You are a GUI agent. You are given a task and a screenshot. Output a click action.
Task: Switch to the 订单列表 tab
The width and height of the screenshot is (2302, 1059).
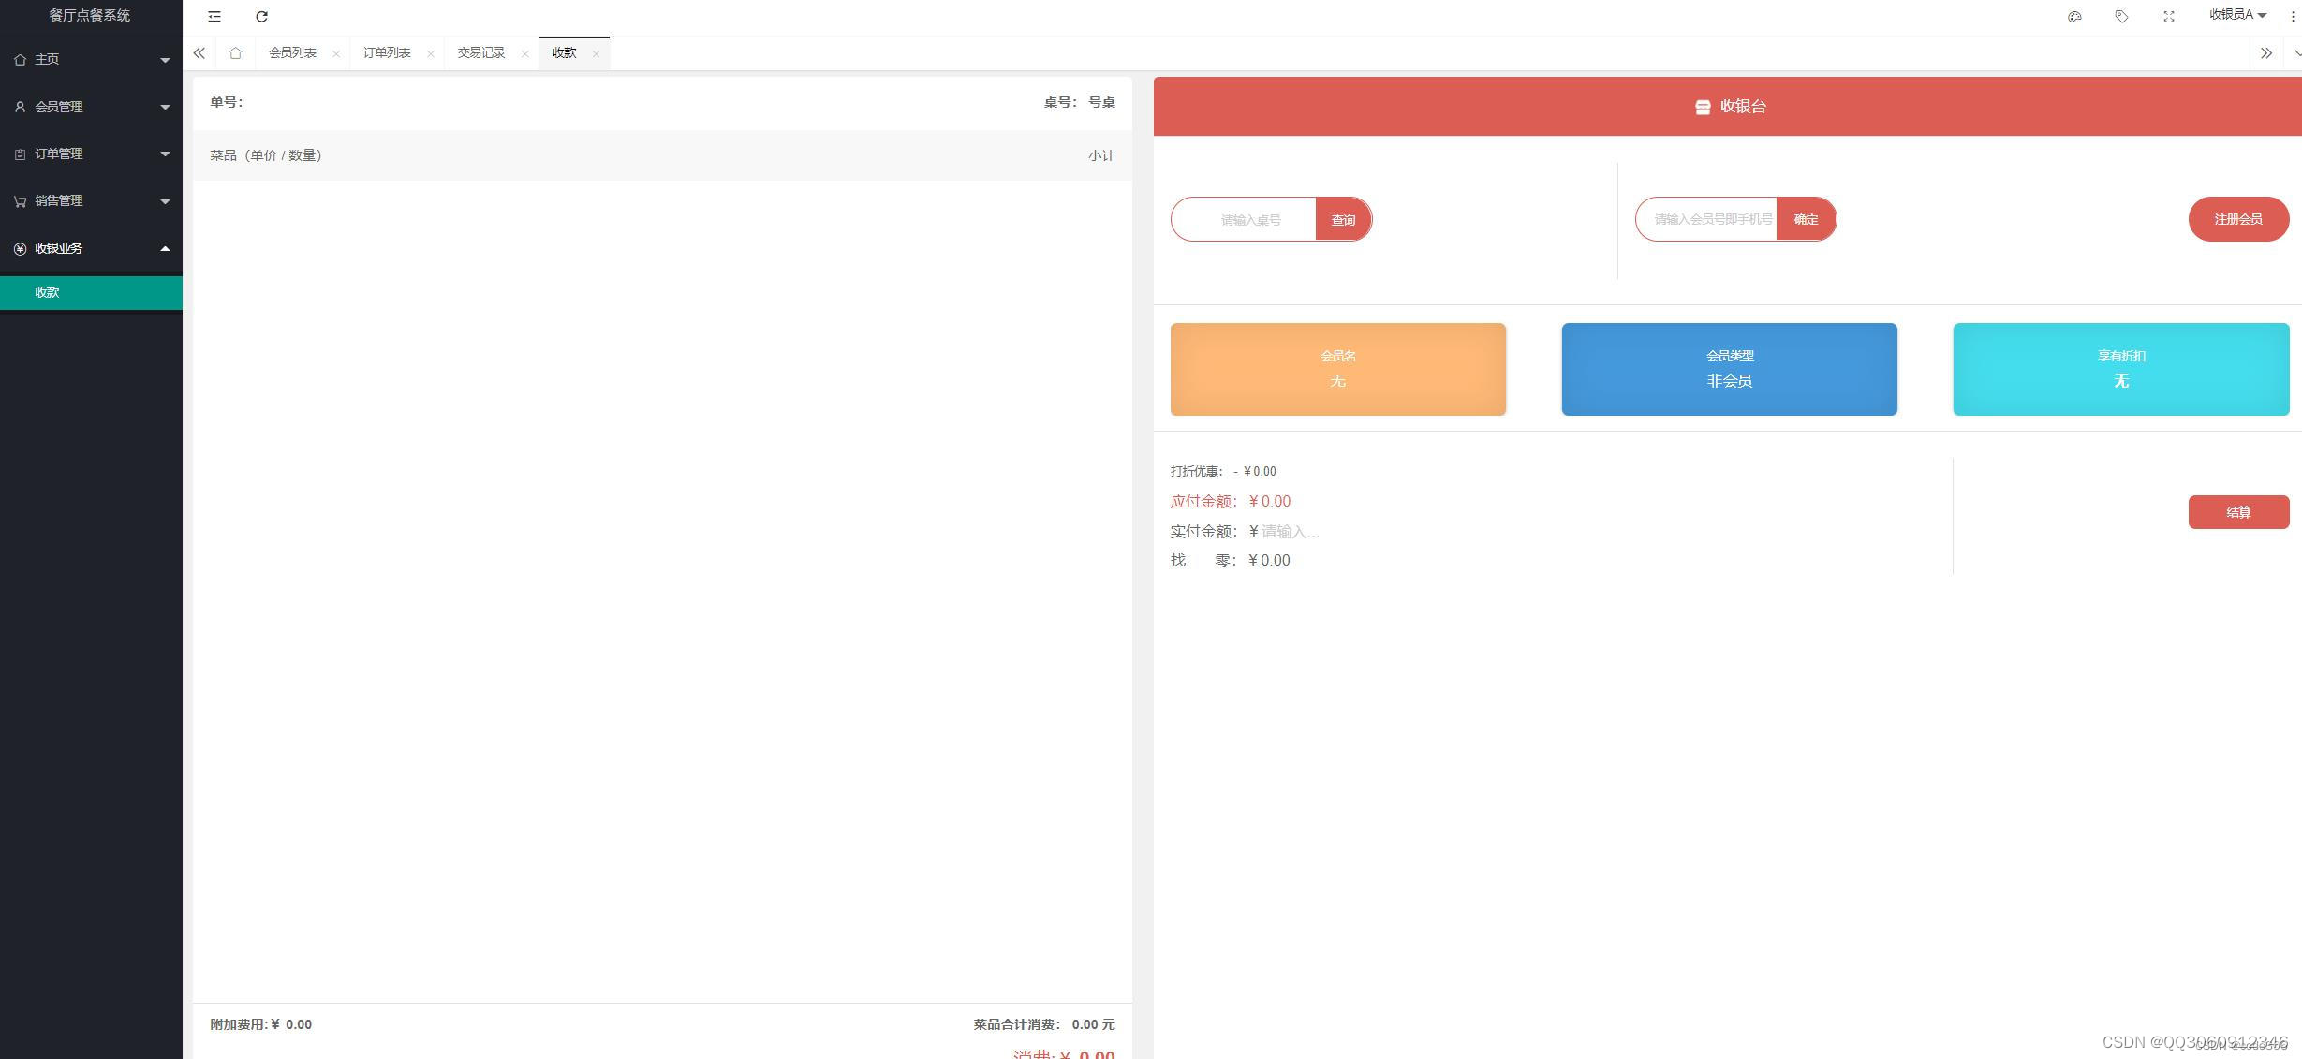point(387,53)
